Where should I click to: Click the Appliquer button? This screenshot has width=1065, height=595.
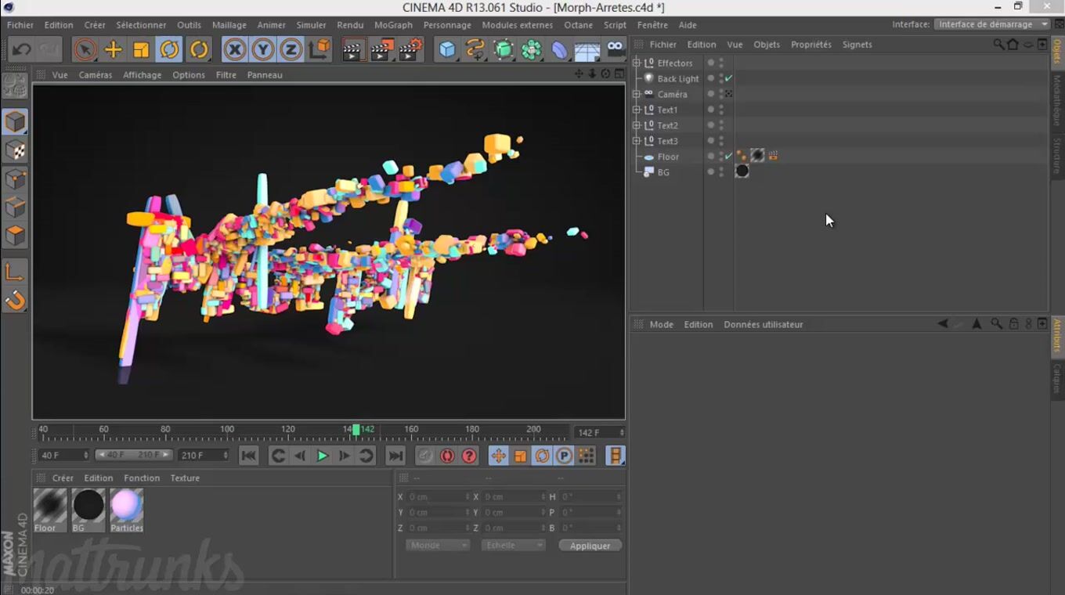[x=590, y=546]
